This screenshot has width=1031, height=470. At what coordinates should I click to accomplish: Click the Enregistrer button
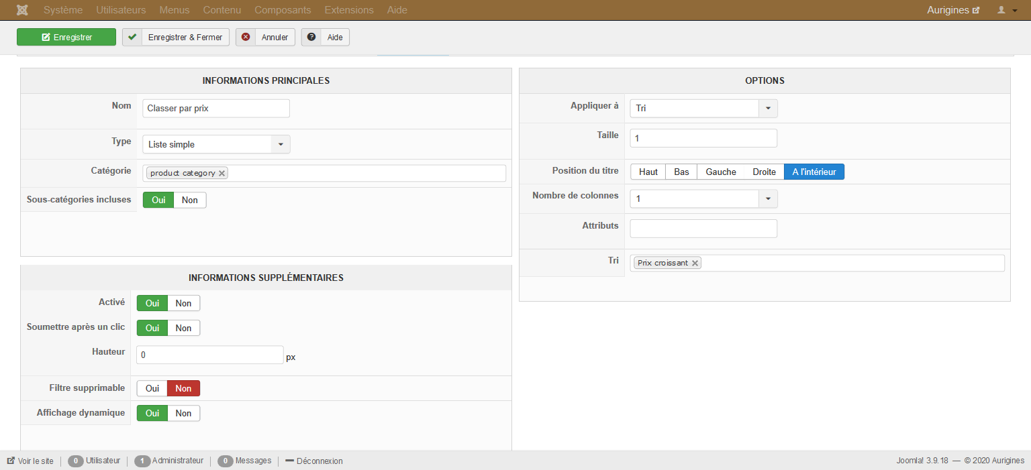66,37
